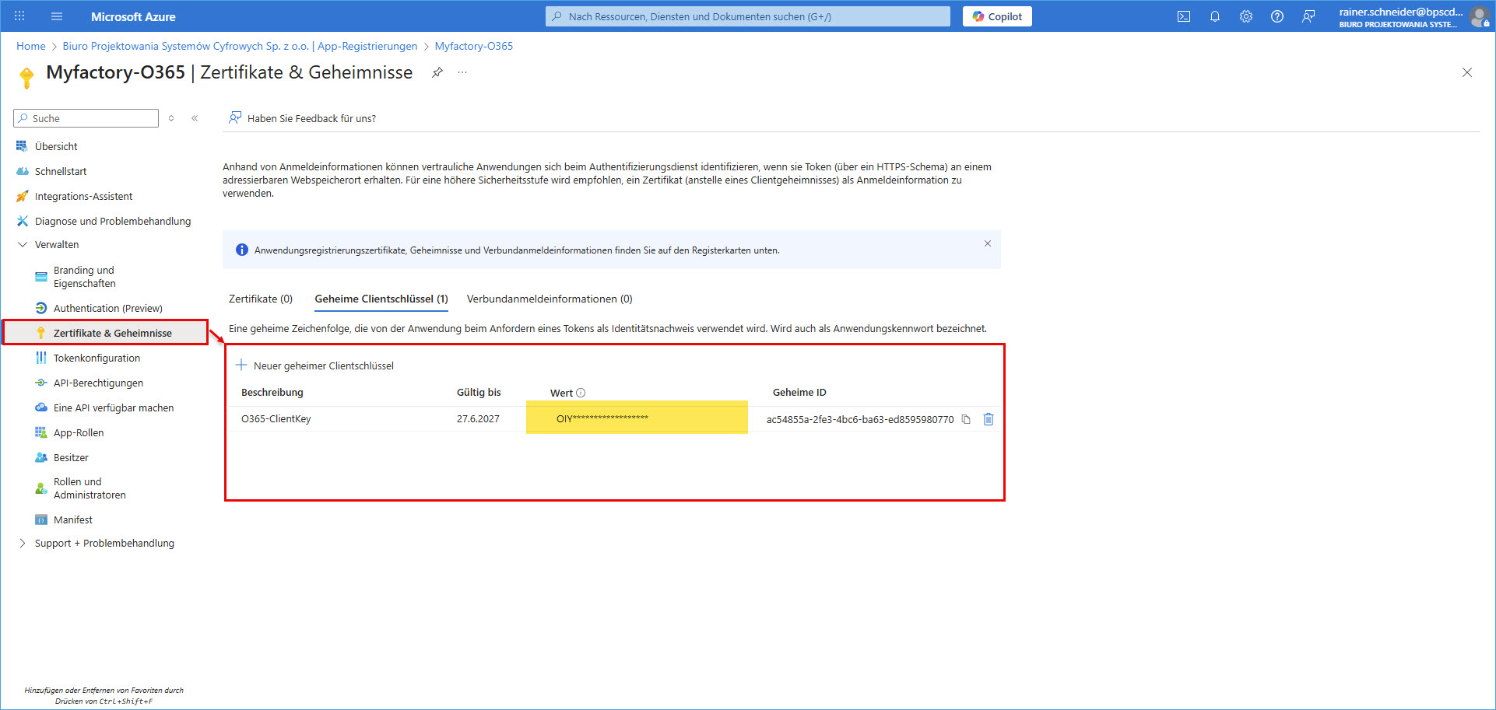Image resolution: width=1496 pixels, height=710 pixels.
Task: Open Diagnose und Problembehandlung
Action: pos(113,221)
